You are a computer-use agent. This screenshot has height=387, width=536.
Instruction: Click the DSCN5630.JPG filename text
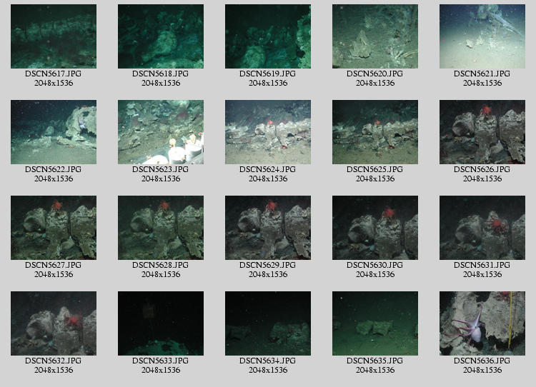click(375, 265)
